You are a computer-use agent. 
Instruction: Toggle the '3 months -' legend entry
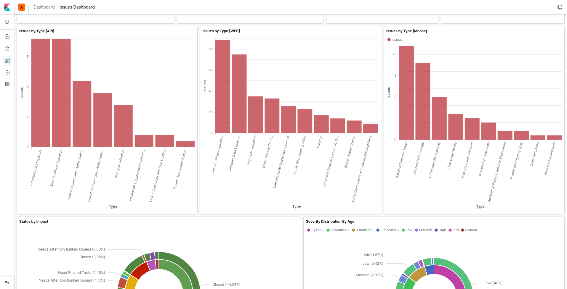click(363, 230)
